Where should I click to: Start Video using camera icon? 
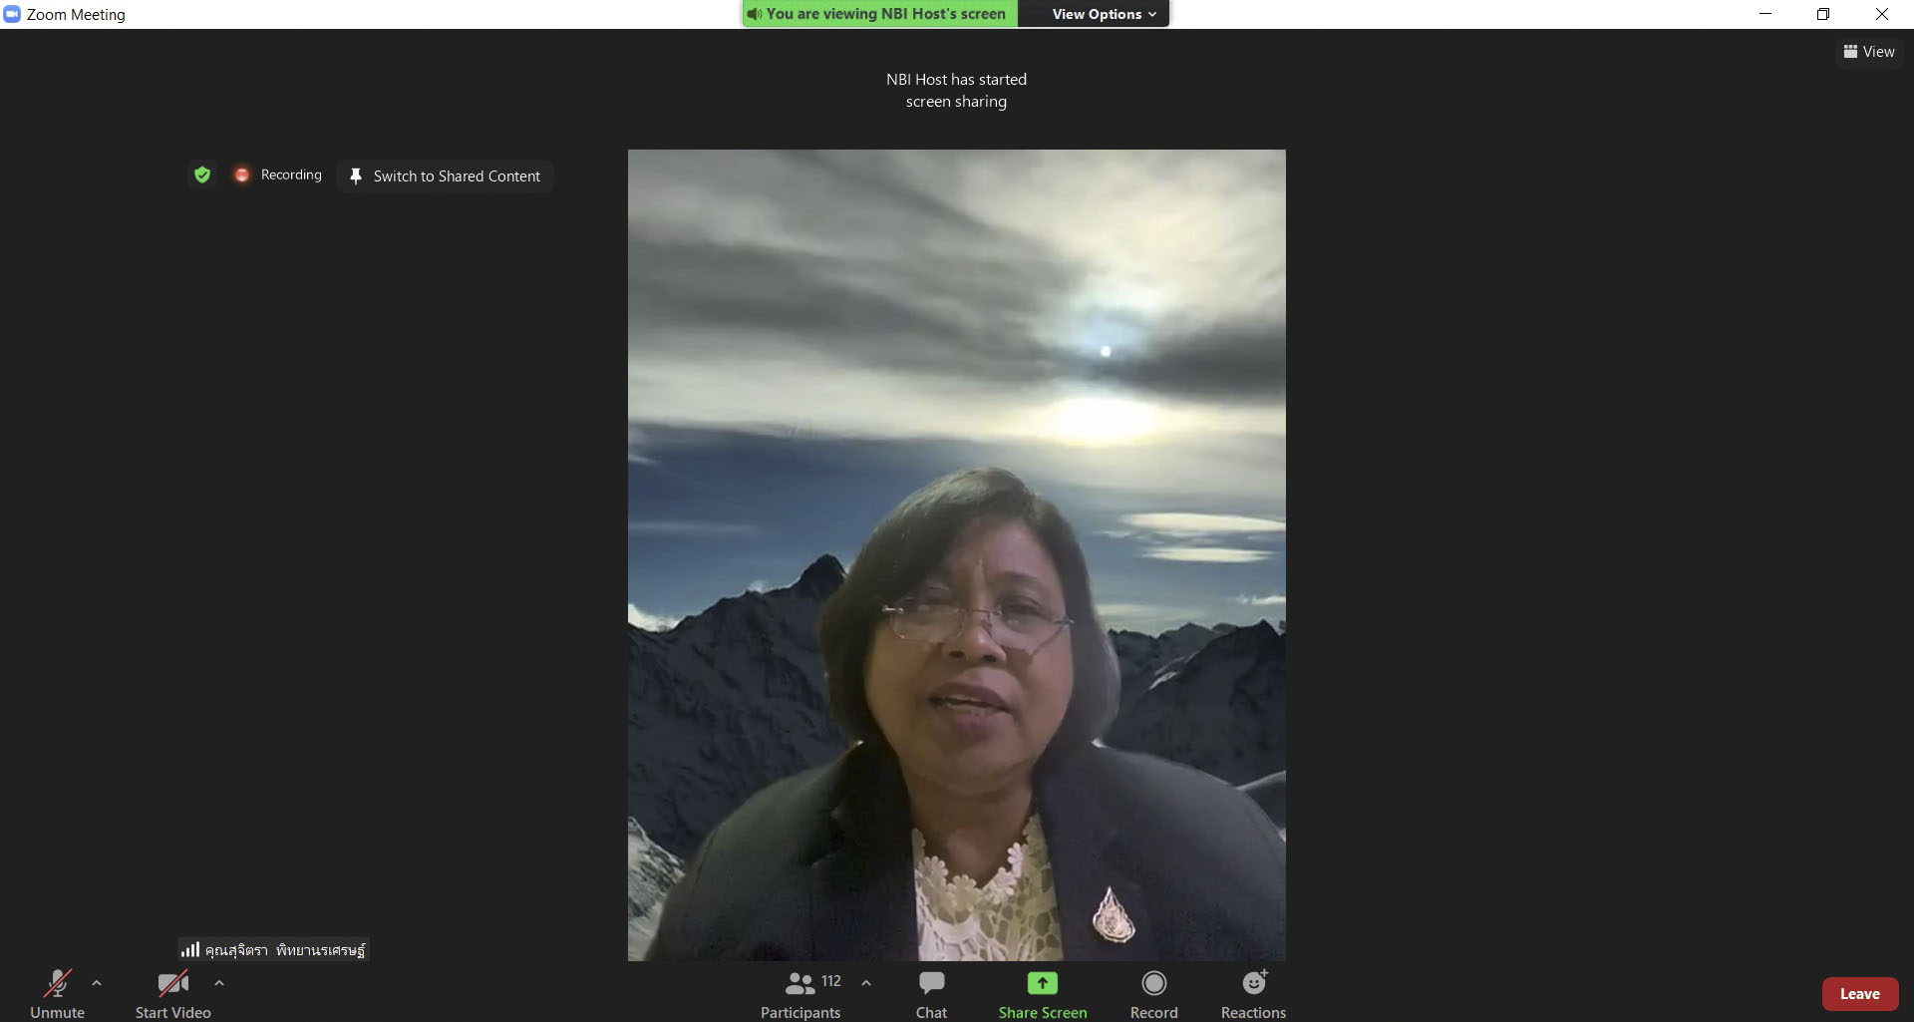coord(173,994)
